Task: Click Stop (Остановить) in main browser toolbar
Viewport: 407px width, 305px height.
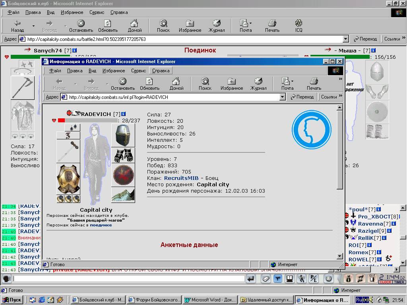Action: coord(81,26)
